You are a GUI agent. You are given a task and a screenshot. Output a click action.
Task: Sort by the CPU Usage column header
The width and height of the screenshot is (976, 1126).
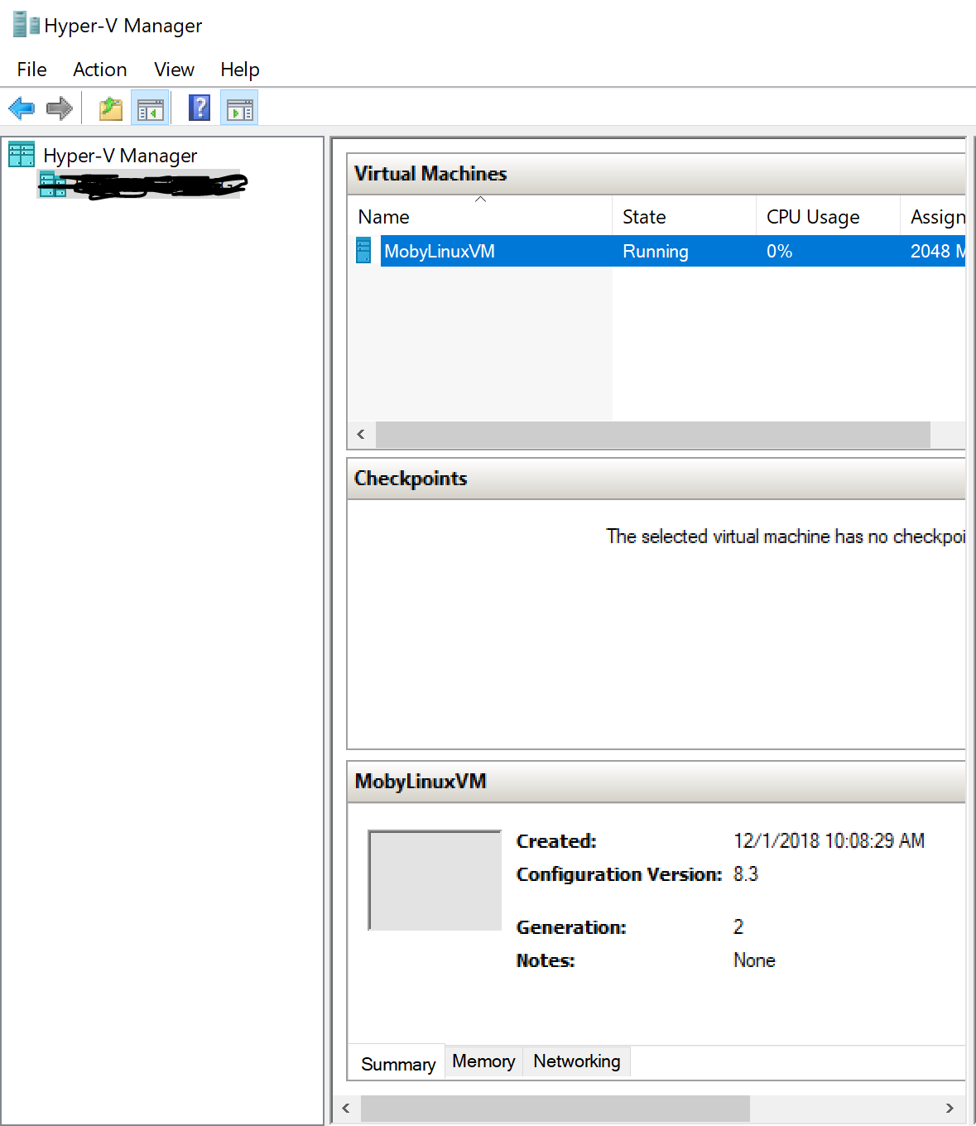(x=828, y=216)
